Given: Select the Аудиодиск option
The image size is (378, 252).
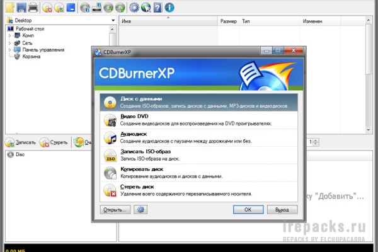Looking at the screenshot, I should [198, 137].
